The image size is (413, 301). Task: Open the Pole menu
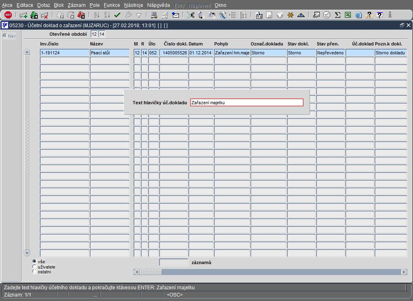tap(95, 5)
